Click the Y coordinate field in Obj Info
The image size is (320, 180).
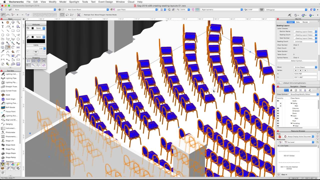305,77
